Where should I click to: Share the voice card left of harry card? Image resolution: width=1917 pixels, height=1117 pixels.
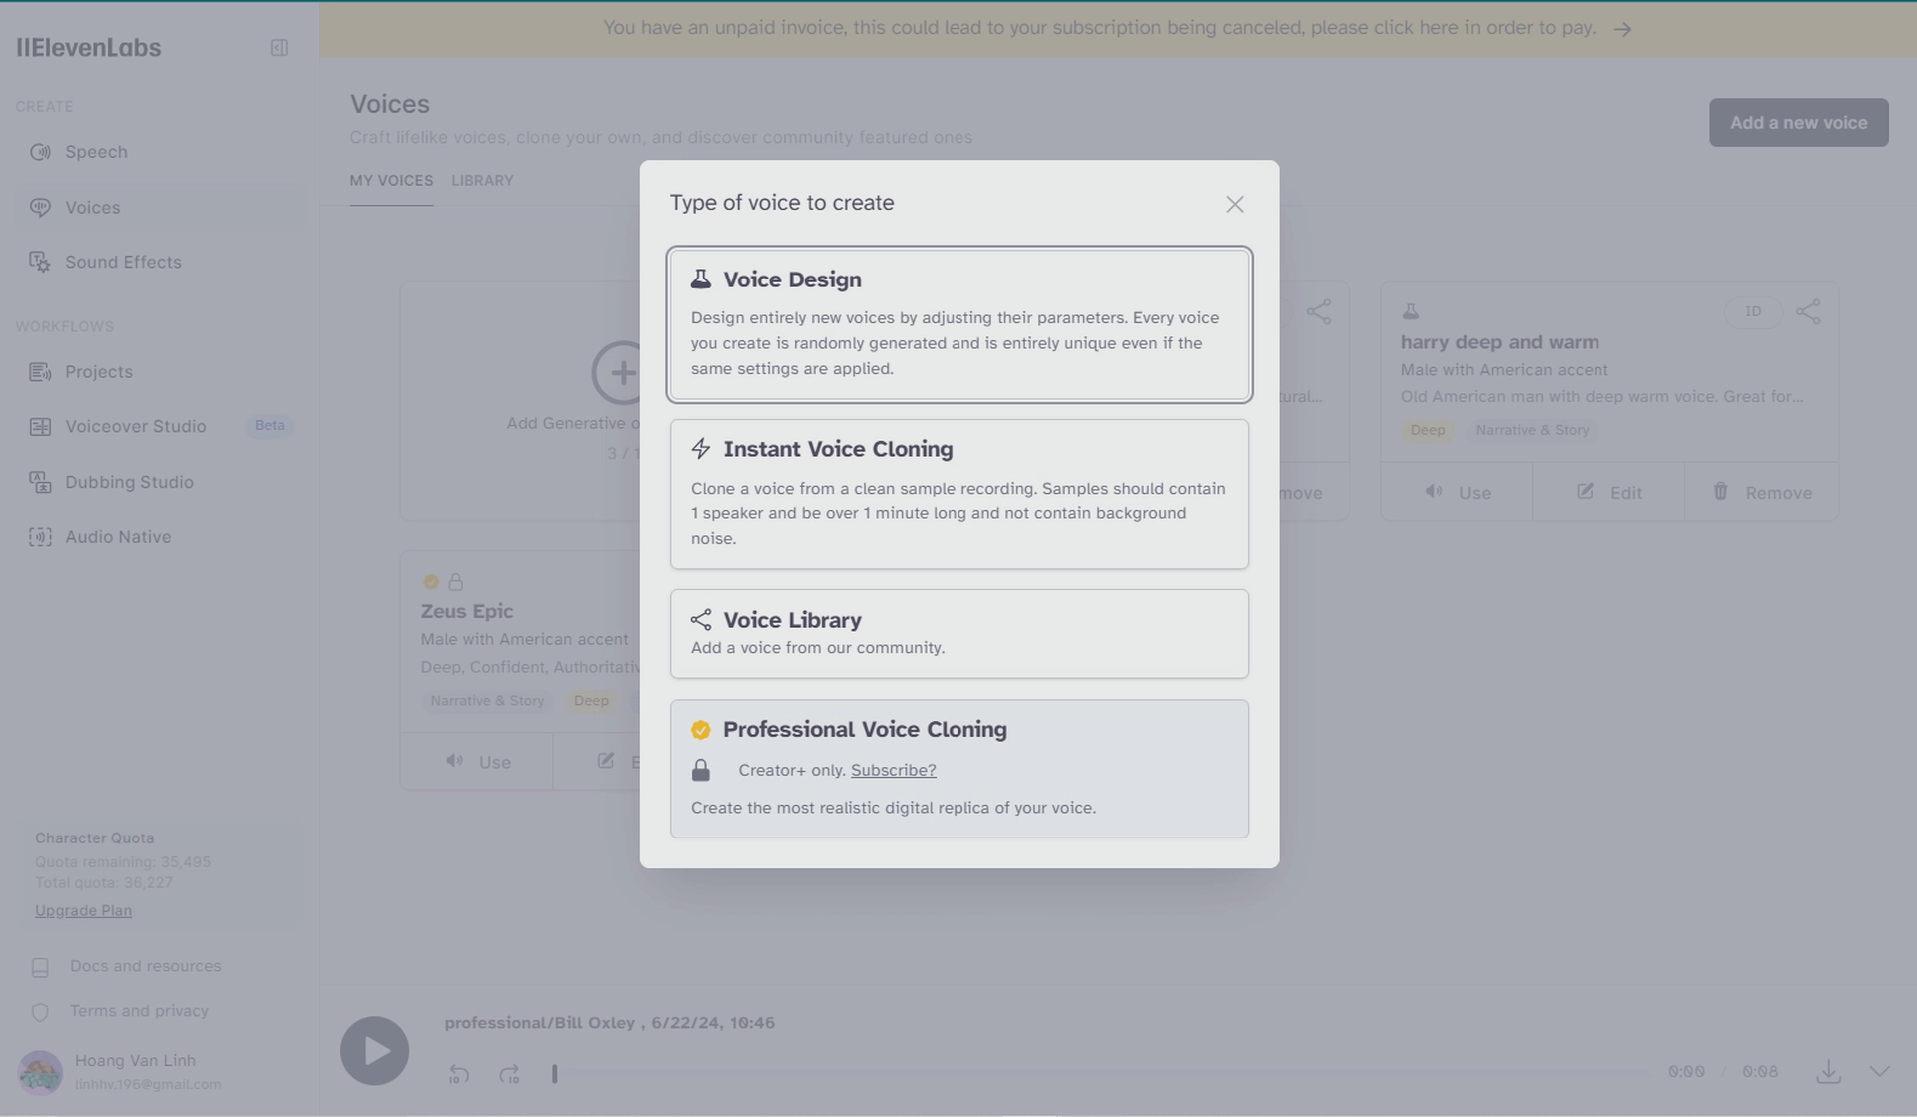1319,311
